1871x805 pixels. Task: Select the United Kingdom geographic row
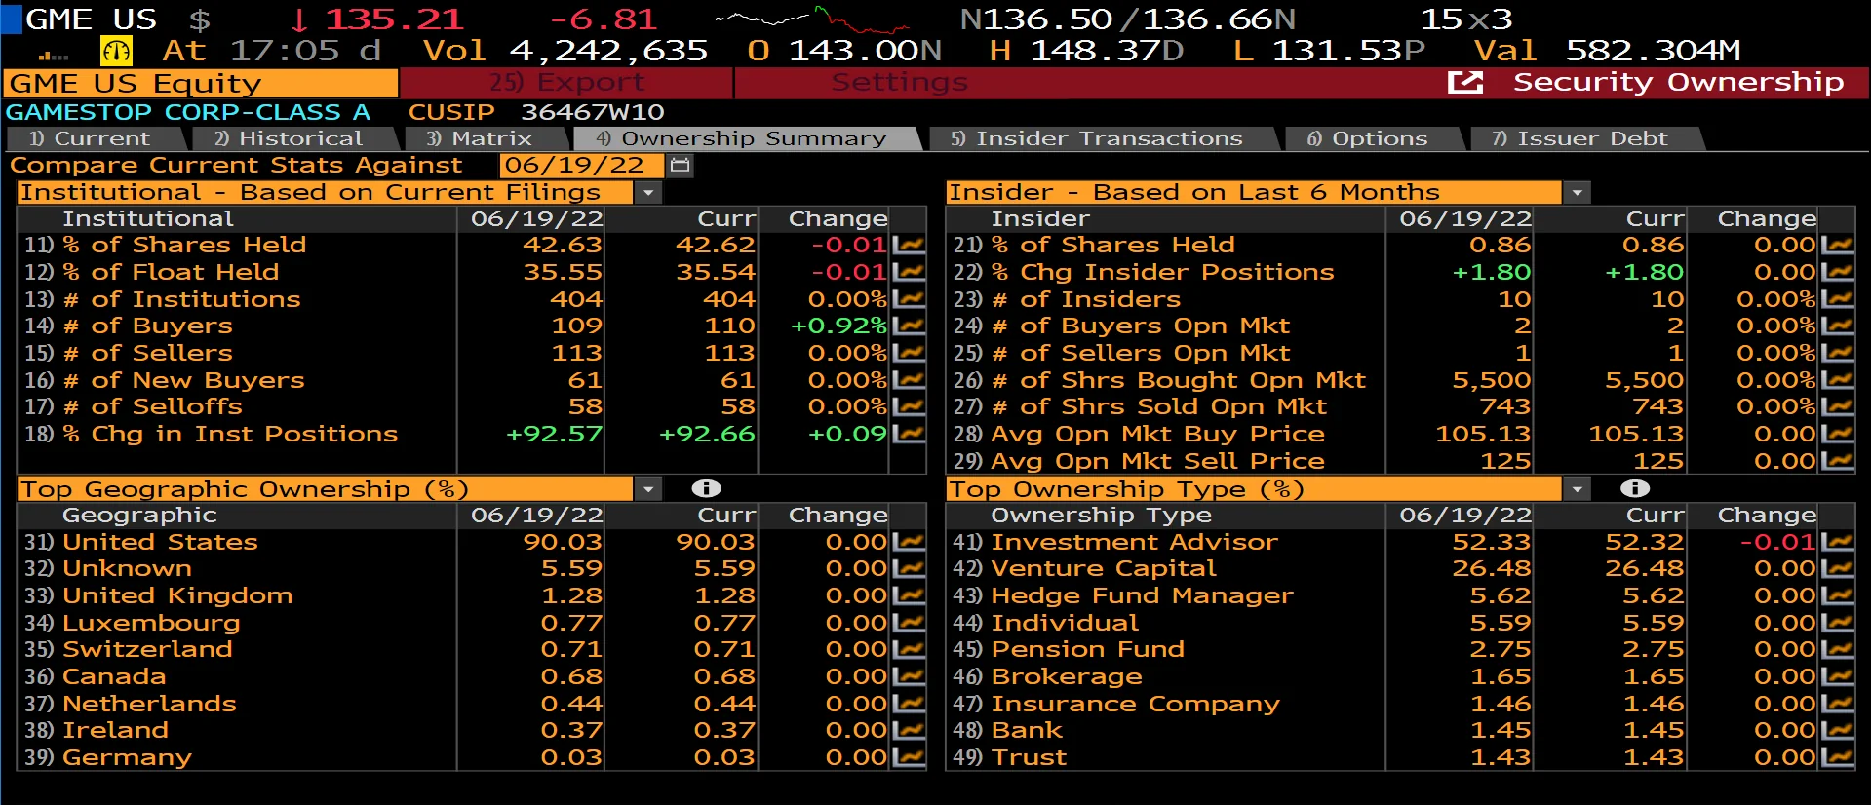[x=472, y=595]
